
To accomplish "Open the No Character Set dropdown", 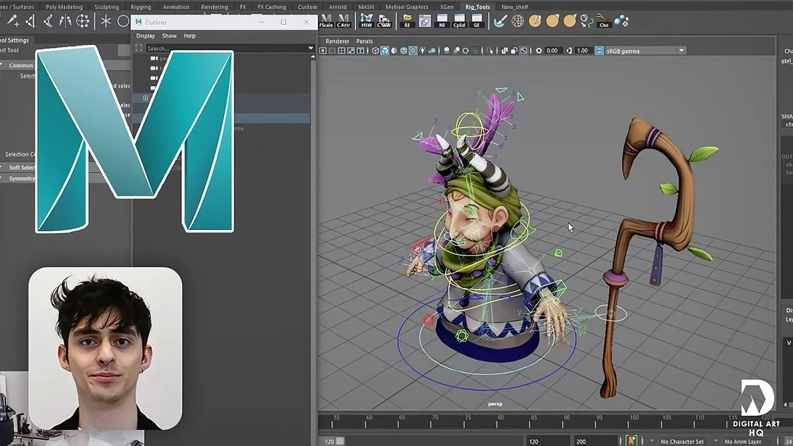I will coord(682,441).
